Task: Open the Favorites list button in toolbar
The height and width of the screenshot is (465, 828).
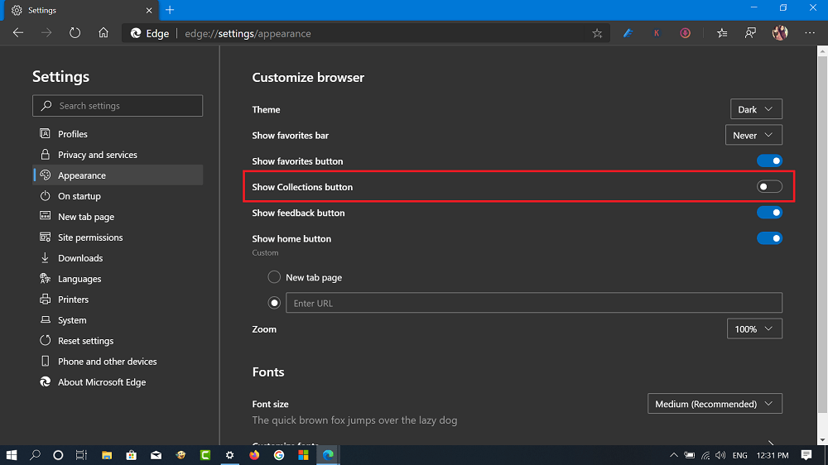Action: tap(722, 33)
